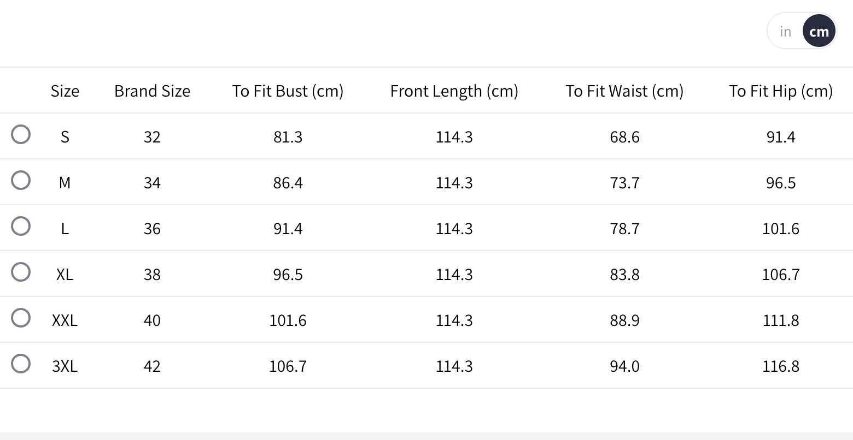The width and height of the screenshot is (853, 440).
Task: Choose the size M radio button
Action: click(21, 180)
